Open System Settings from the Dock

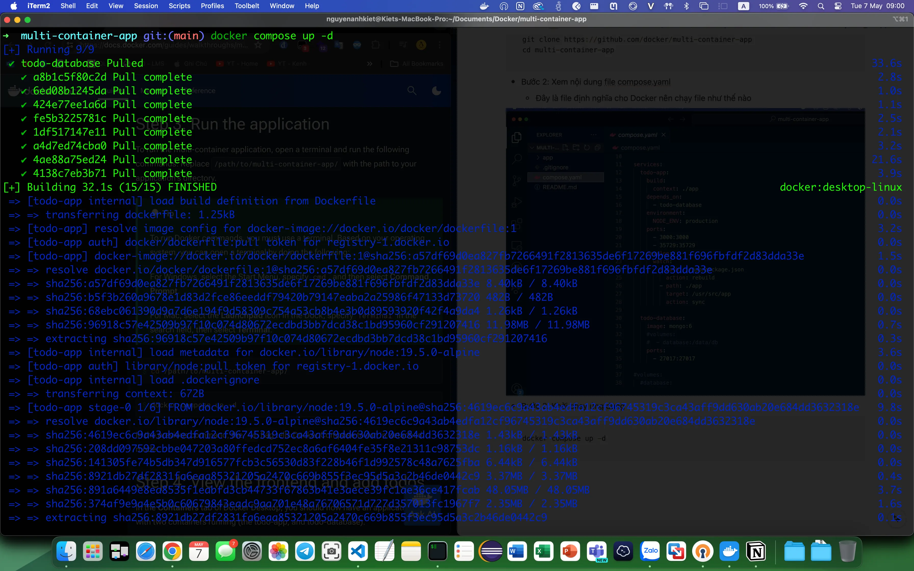252,552
